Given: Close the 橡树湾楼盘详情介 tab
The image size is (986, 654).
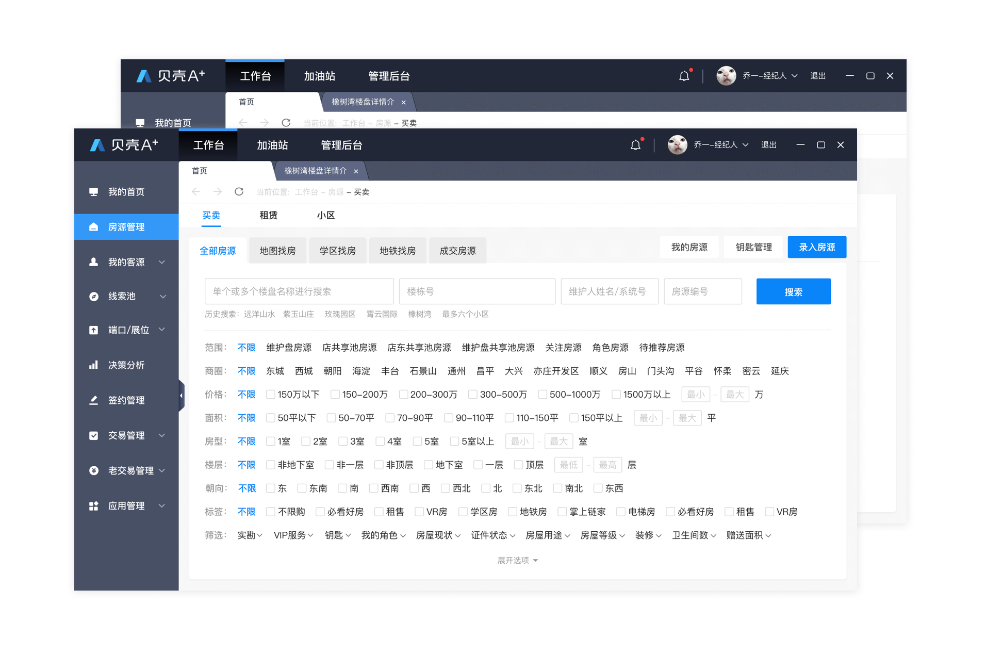Looking at the screenshot, I should point(356,171).
